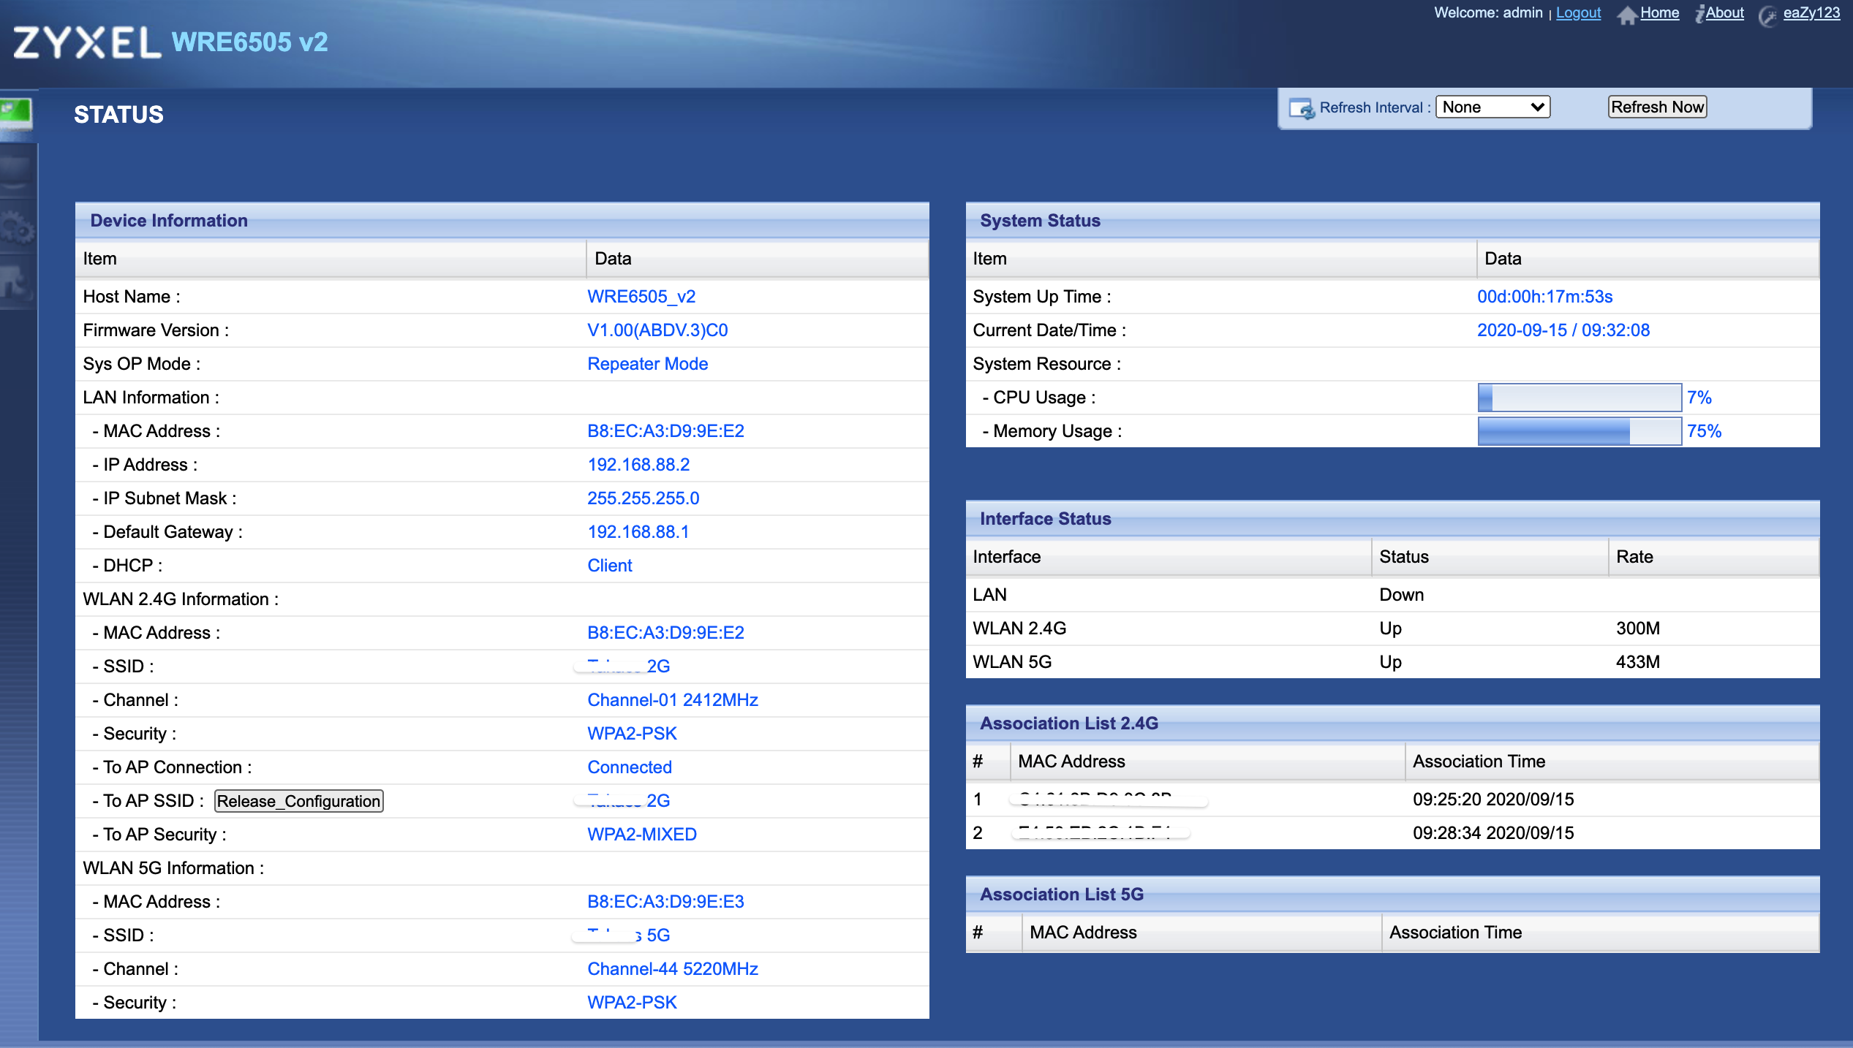
Task: Click the Connected link for To AP Connection
Action: 629,767
